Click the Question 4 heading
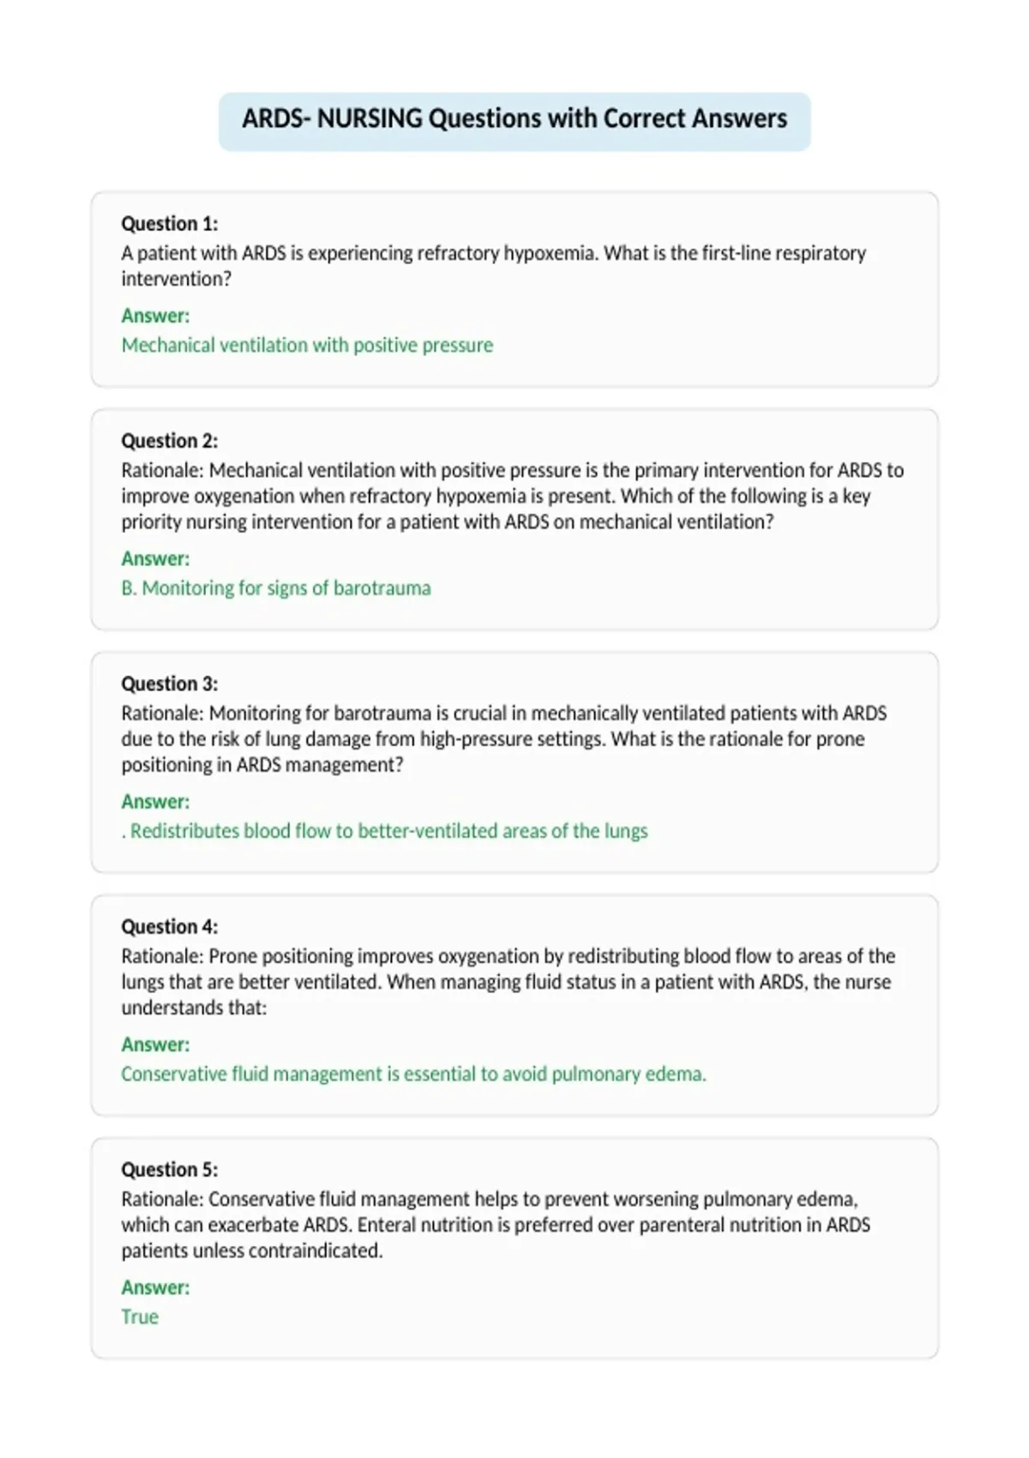The image size is (1029, 1458). click(x=170, y=926)
